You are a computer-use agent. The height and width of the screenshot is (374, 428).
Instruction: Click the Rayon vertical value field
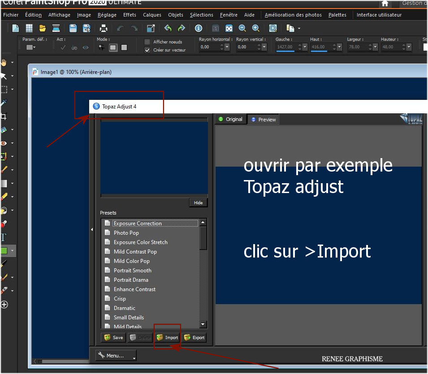pyautogui.click(x=246, y=47)
